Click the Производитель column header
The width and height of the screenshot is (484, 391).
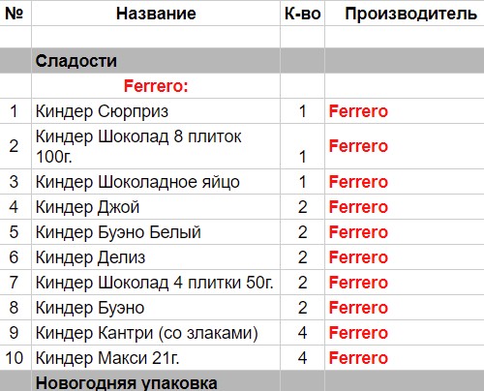[x=405, y=13]
